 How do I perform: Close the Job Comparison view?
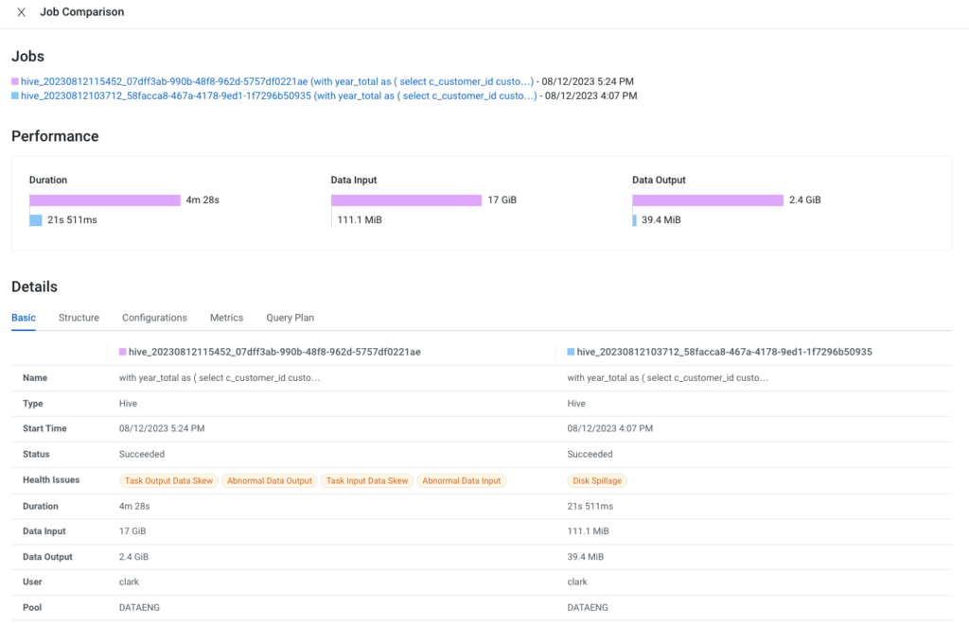coord(22,11)
